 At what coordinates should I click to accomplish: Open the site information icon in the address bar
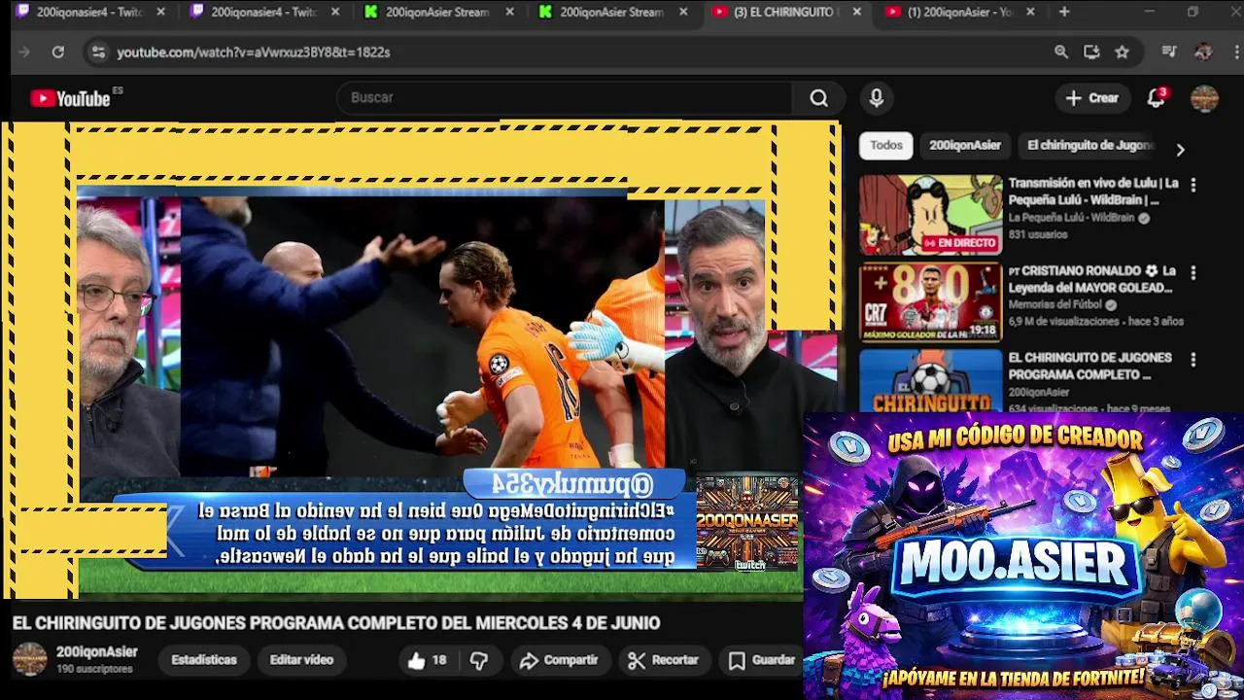pyautogui.click(x=97, y=52)
